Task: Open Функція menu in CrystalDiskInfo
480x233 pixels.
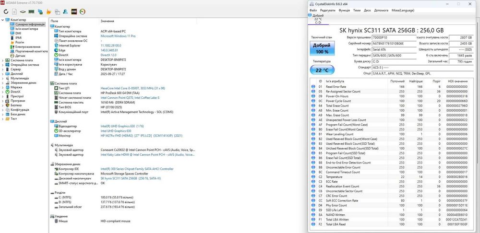Action: coord(344,10)
